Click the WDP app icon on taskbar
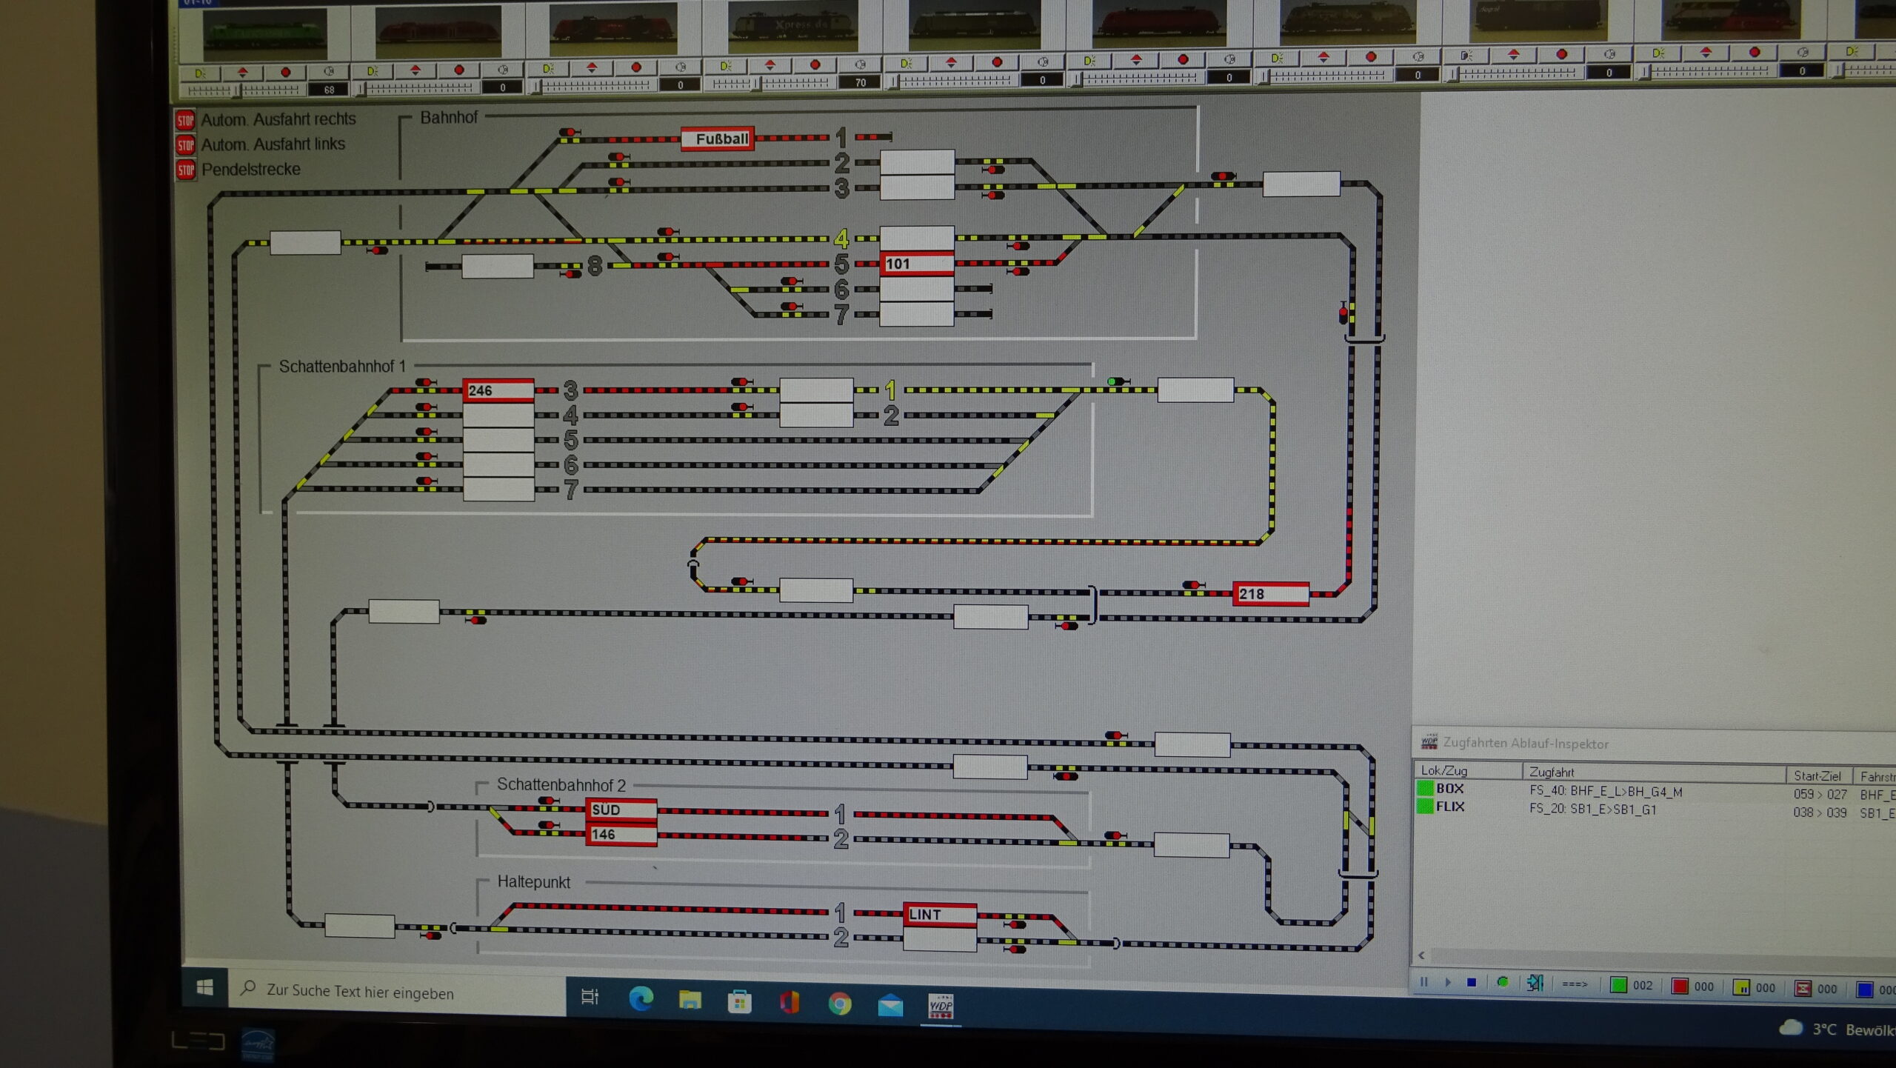 (x=941, y=1007)
